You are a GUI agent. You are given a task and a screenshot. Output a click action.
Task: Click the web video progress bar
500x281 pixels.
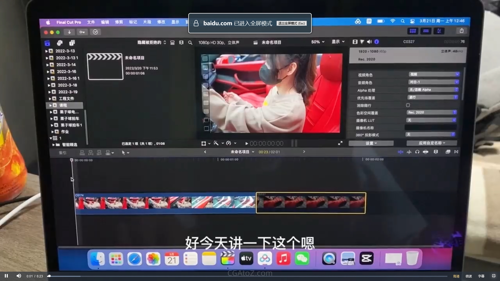click(247, 276)
